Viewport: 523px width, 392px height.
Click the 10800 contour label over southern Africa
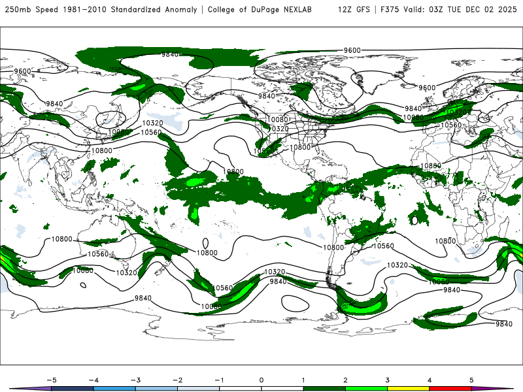click(x=445, y=241)
